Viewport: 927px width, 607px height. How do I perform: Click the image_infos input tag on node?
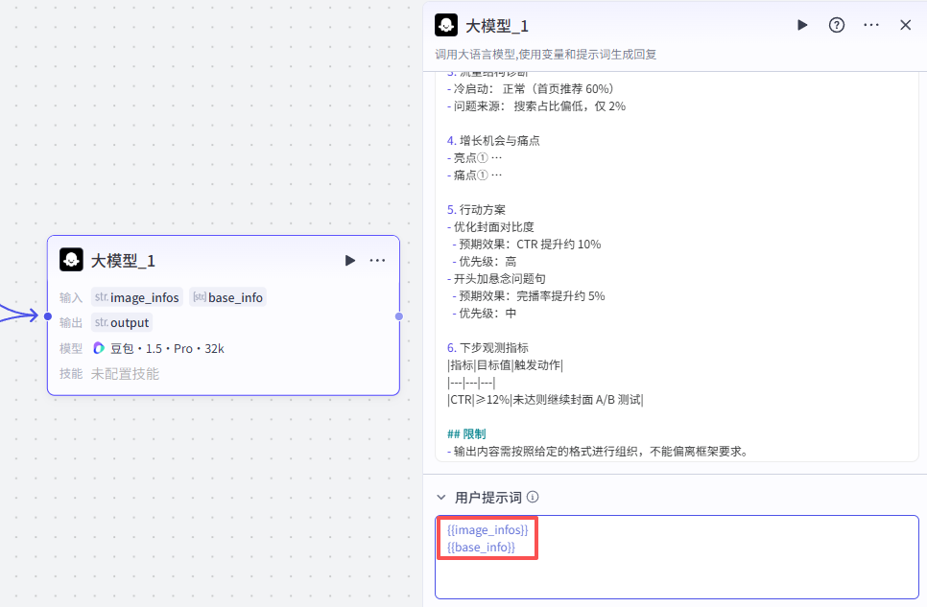click(136, 297)
